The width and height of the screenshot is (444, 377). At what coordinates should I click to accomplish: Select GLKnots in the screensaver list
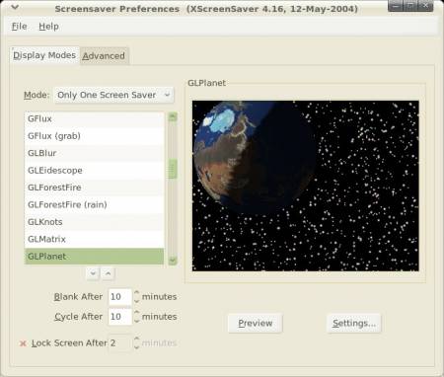pos(94,222)
